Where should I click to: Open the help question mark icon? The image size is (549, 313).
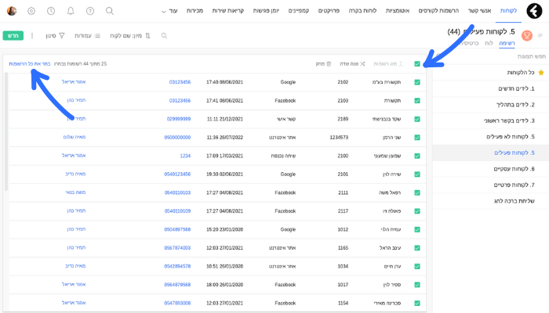pyautogui.click(x=90, y=11)
